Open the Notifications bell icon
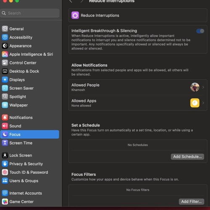Screen dimensions: 210x210 pos(5,118)
